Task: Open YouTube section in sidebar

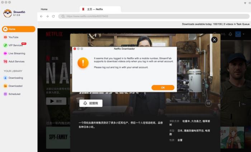Action: (x=14, y=37)
